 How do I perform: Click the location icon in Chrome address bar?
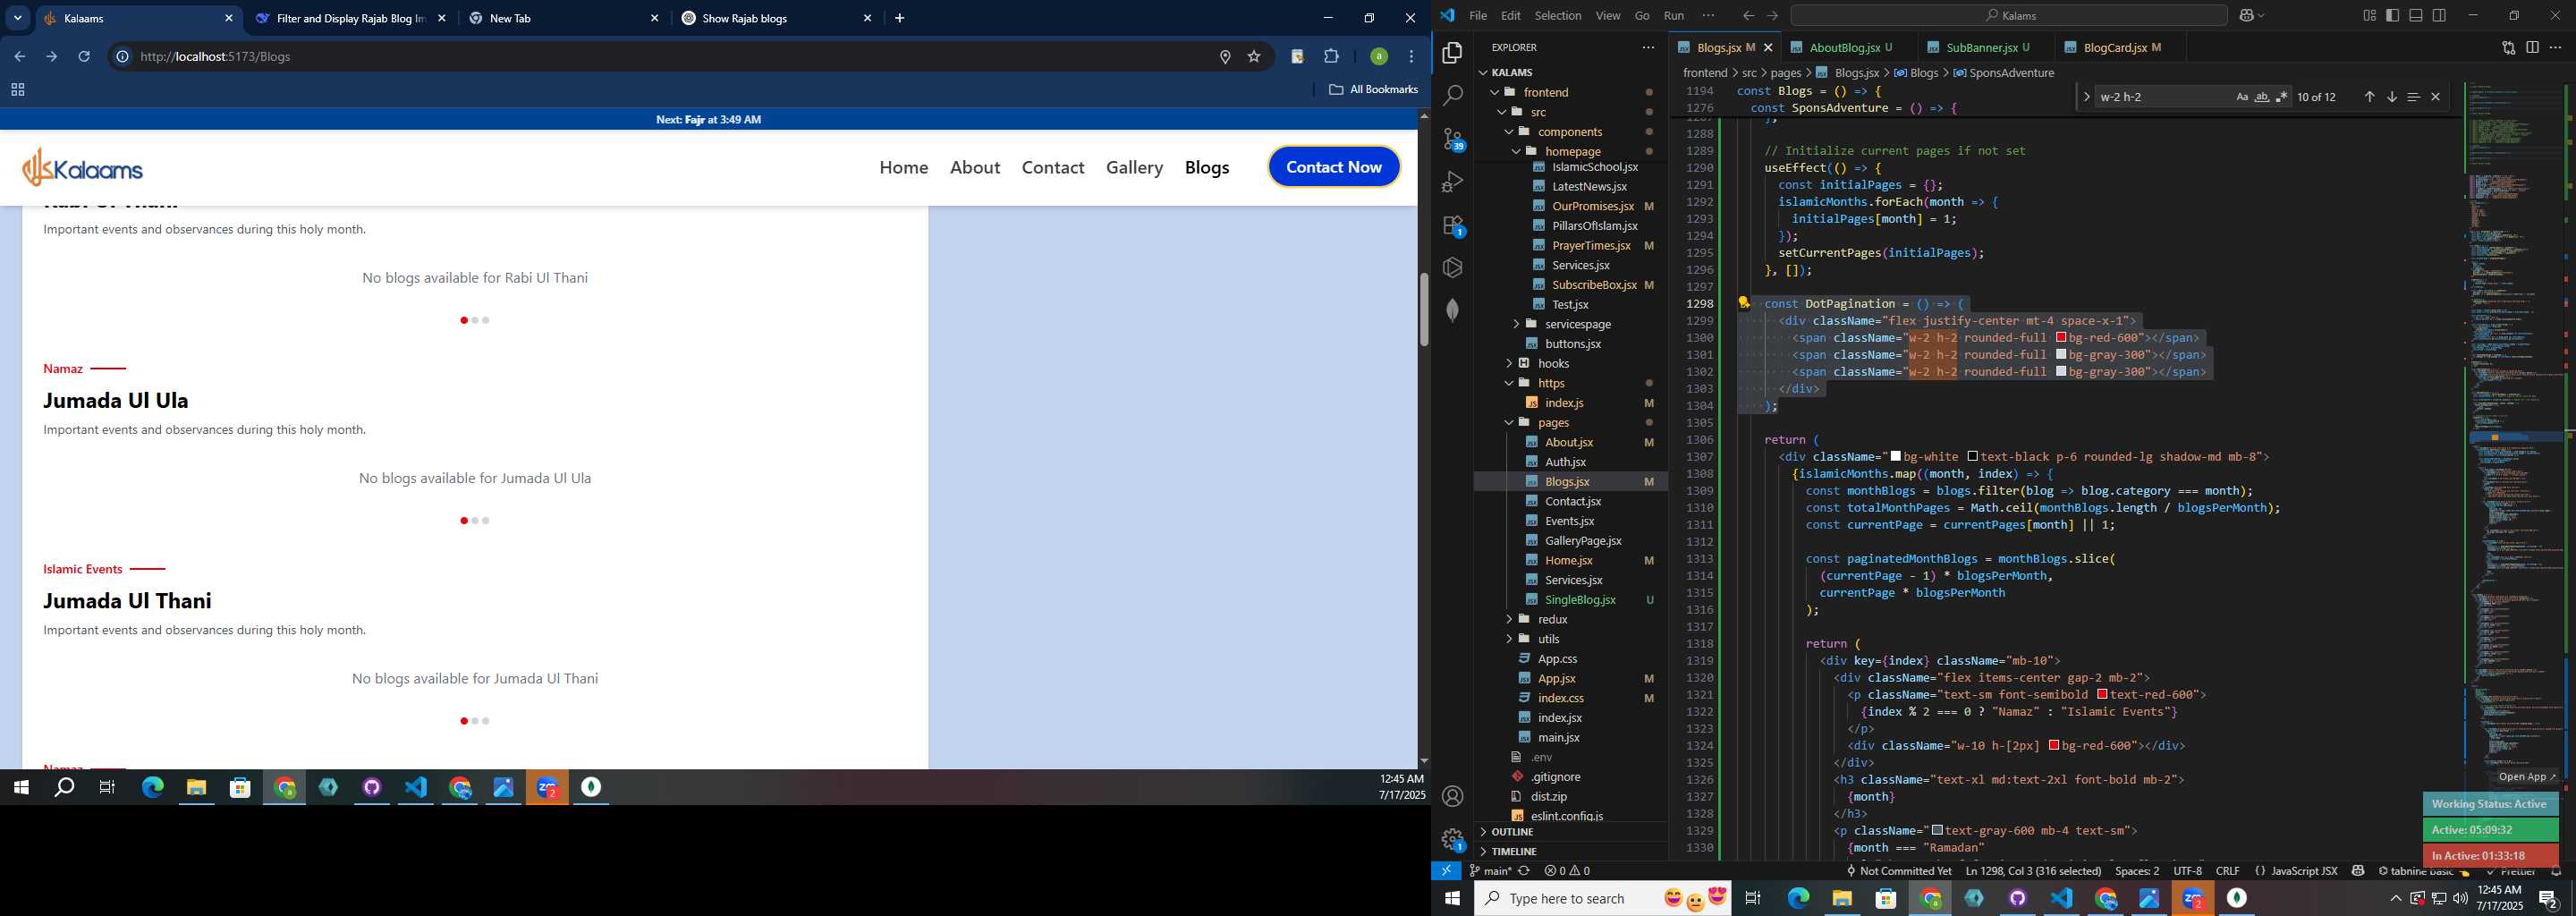[1224, 57]
